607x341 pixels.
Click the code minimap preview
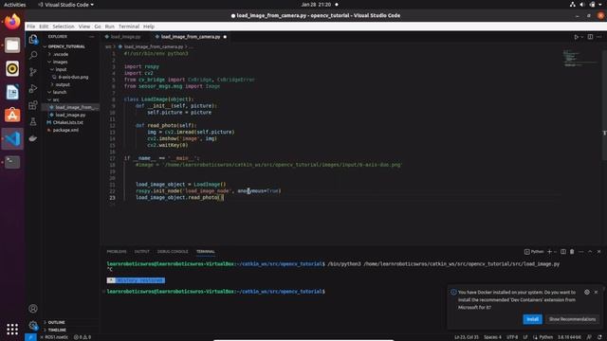[x=579, y=58]
